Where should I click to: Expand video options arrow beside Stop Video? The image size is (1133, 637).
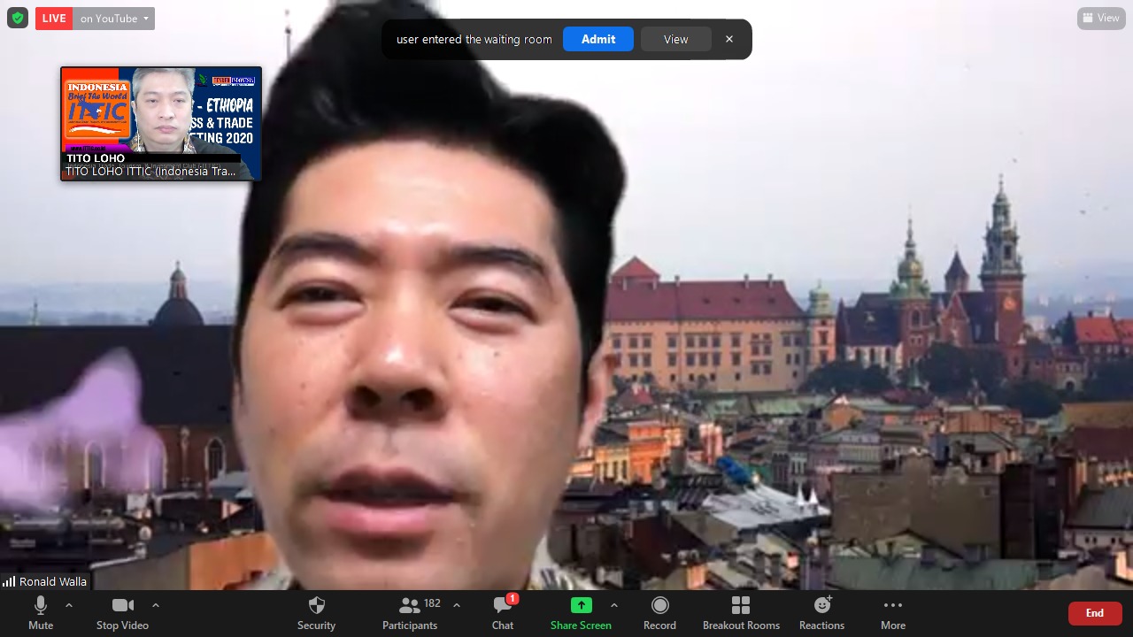point(156,605)
